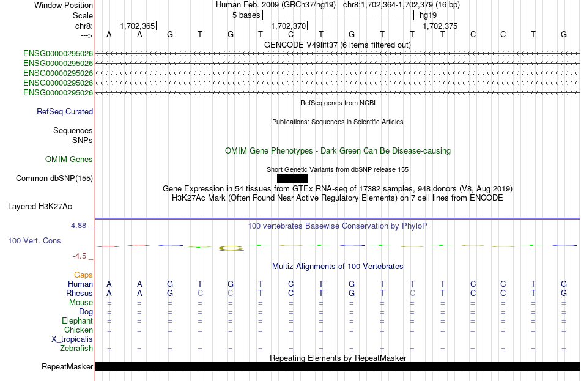Open OMIM Gene Phenotypes track title
This screenshot has width=581, height=381.
[x=338, y=151]
